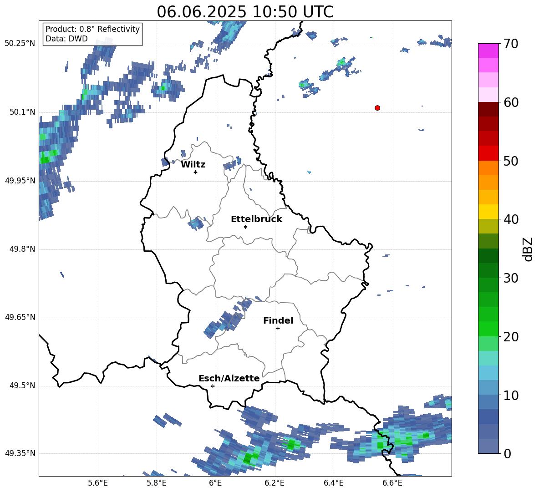539x492 pixels.
Task: Click the Wiltz station cross marker
Action: pyautogui.click(x=196, y=172)
